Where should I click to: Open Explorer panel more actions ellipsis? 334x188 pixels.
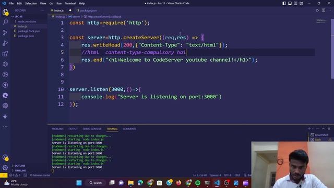[x=42, y=10]
